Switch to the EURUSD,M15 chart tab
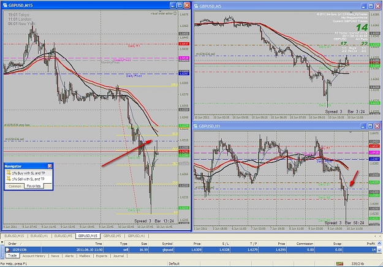Viewport: 383px width, 267px height. [14, 236]
